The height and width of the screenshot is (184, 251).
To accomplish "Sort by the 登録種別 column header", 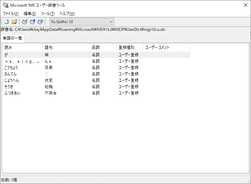I will point(130,48).
